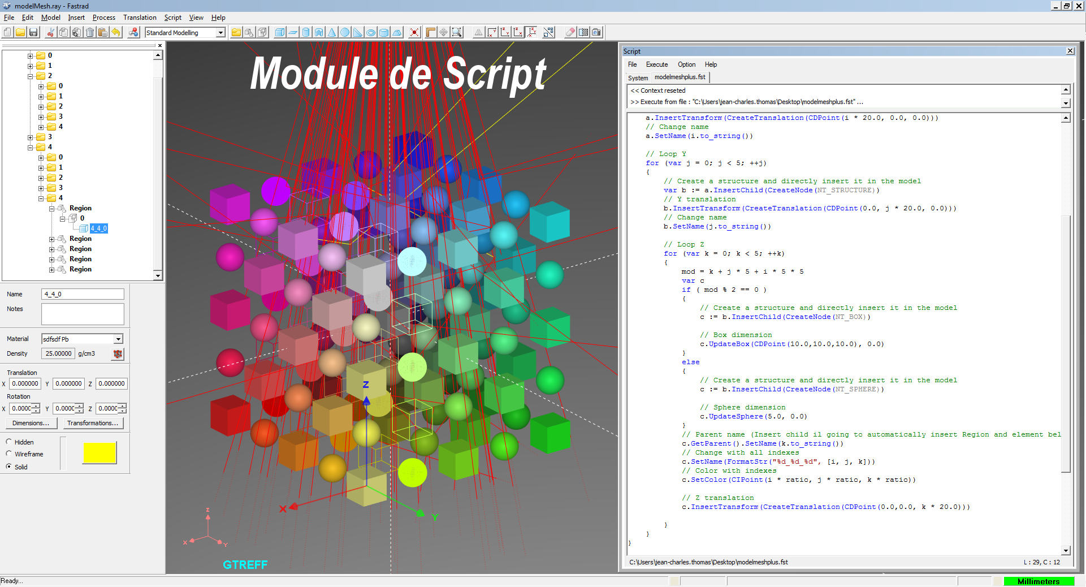
Task: Click the hatched section view icon
Action: coord(583,32)
